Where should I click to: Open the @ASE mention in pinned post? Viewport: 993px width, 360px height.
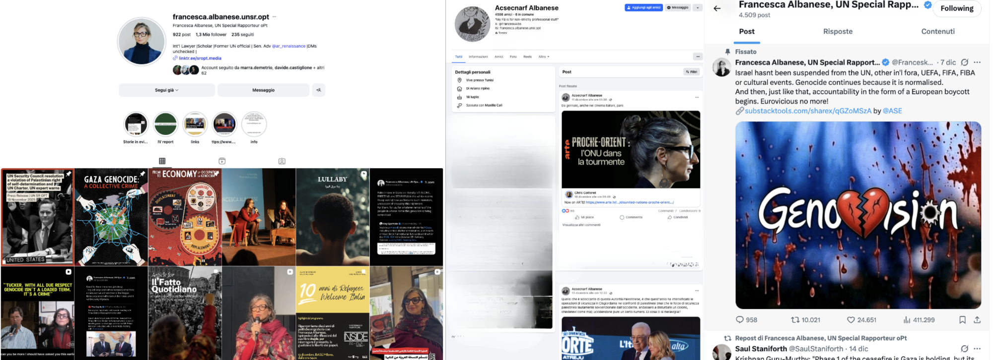[x=892, y=111]
